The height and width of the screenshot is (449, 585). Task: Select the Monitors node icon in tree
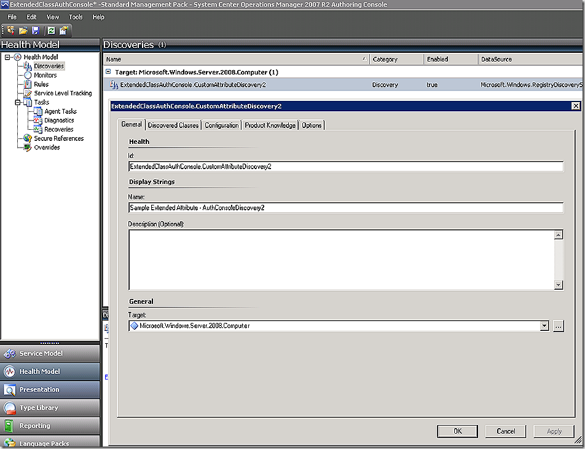(28, 75)
